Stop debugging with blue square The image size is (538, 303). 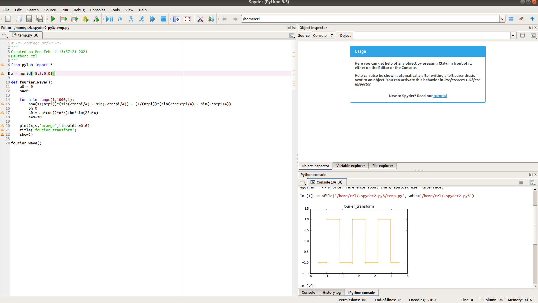pos(163,19)
